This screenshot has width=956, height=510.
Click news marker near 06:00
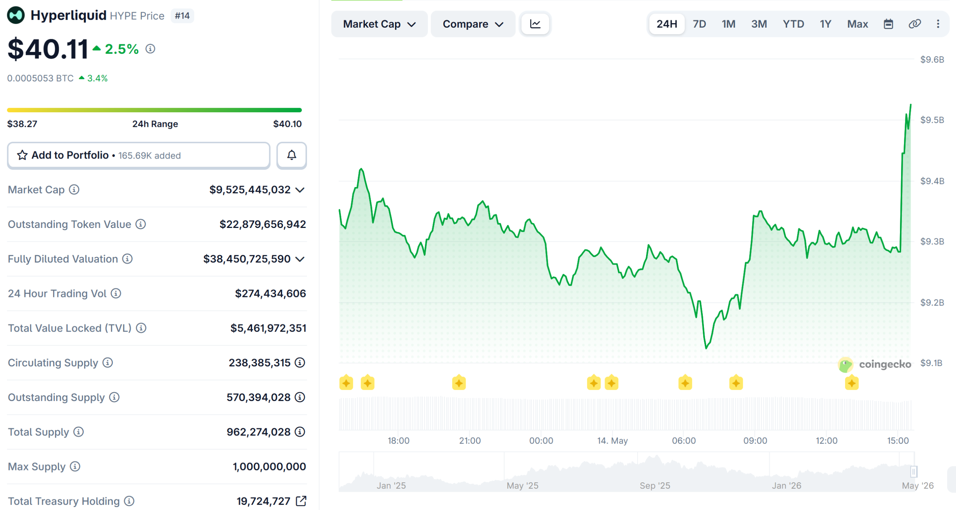click(x=685, y=383)
